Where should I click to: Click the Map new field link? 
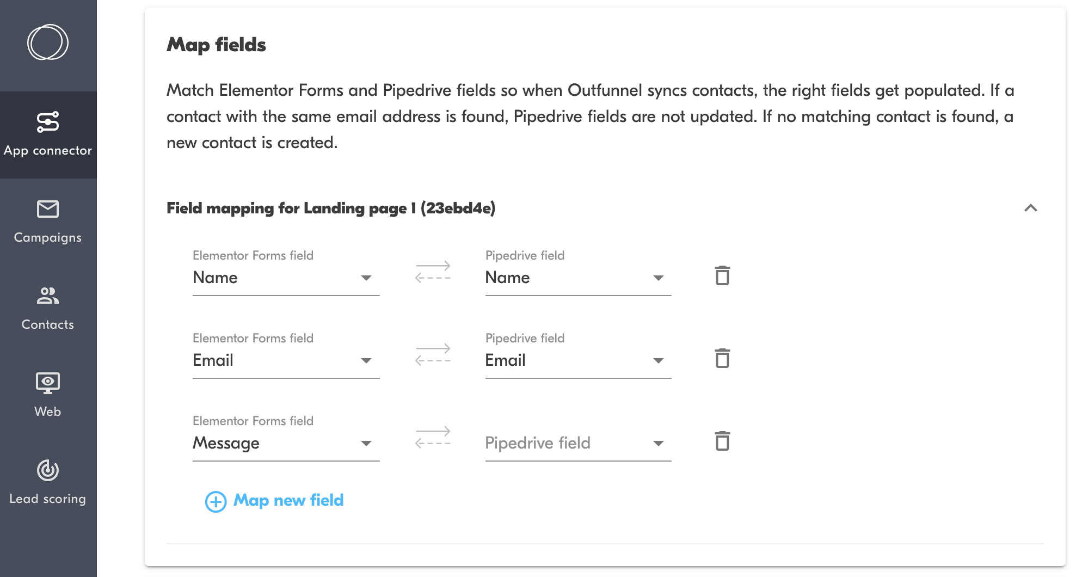(288, 500)
